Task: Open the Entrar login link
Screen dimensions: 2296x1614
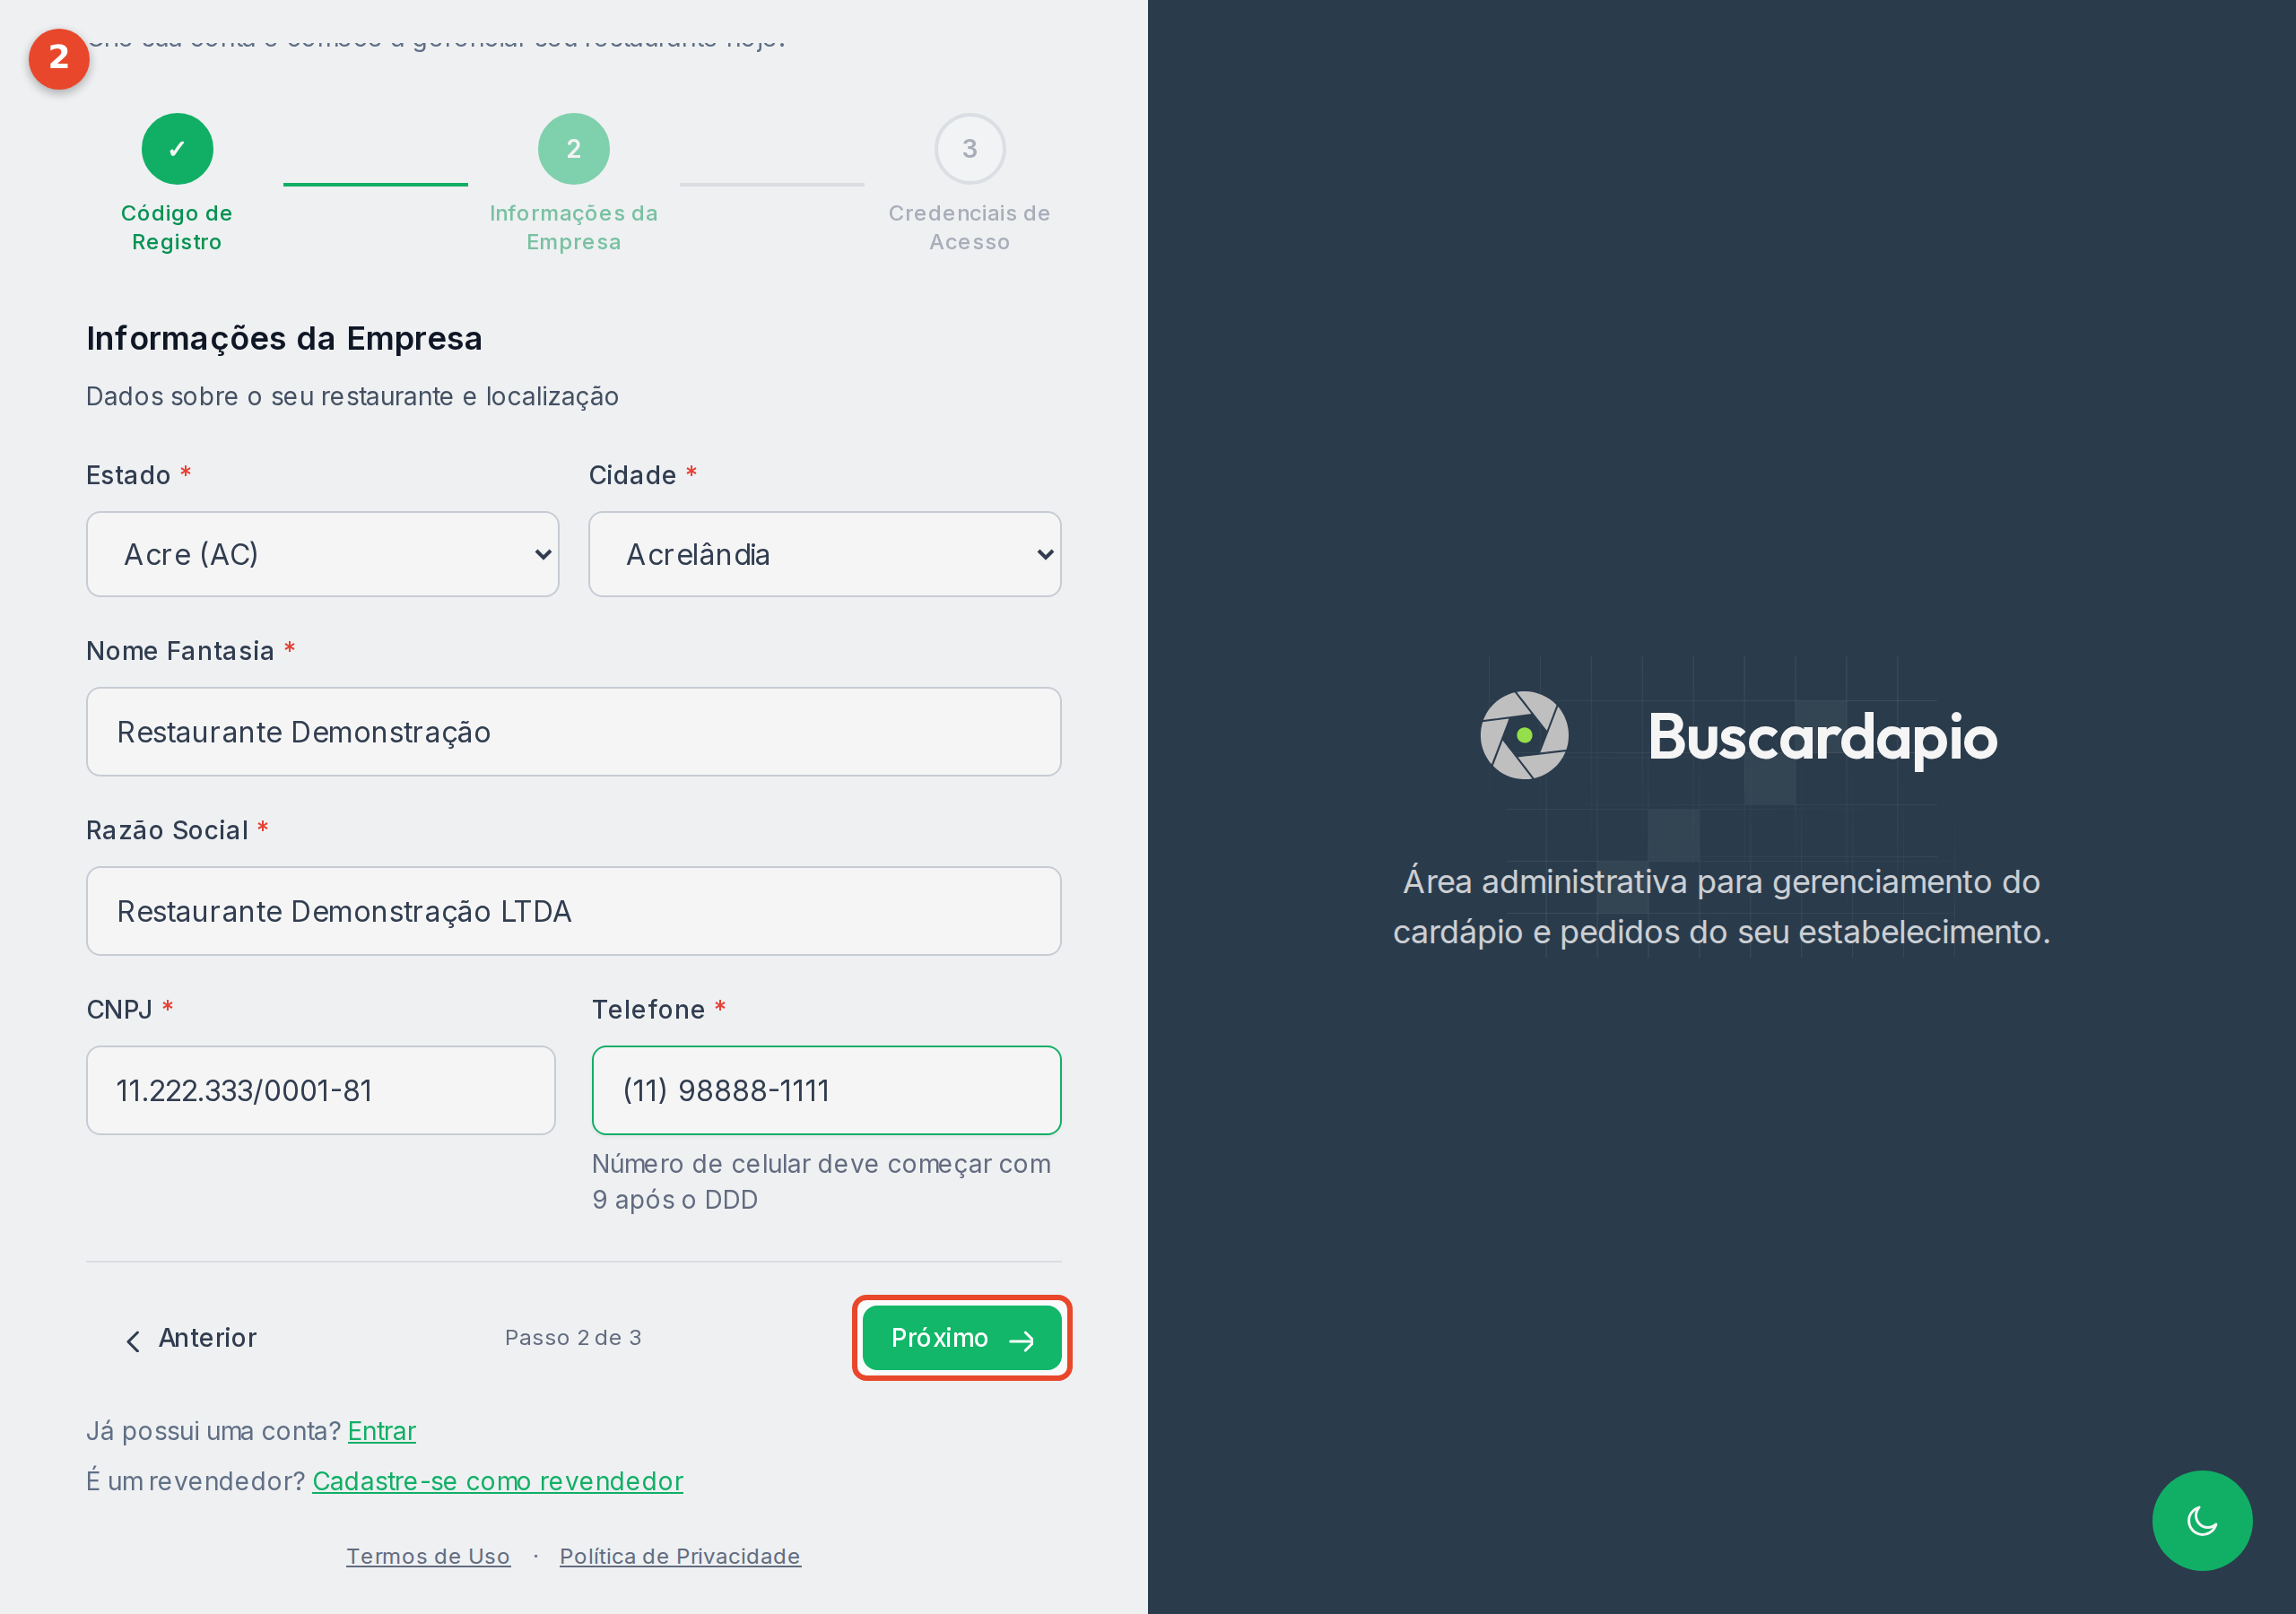Action: click(x=382, y=1431)
